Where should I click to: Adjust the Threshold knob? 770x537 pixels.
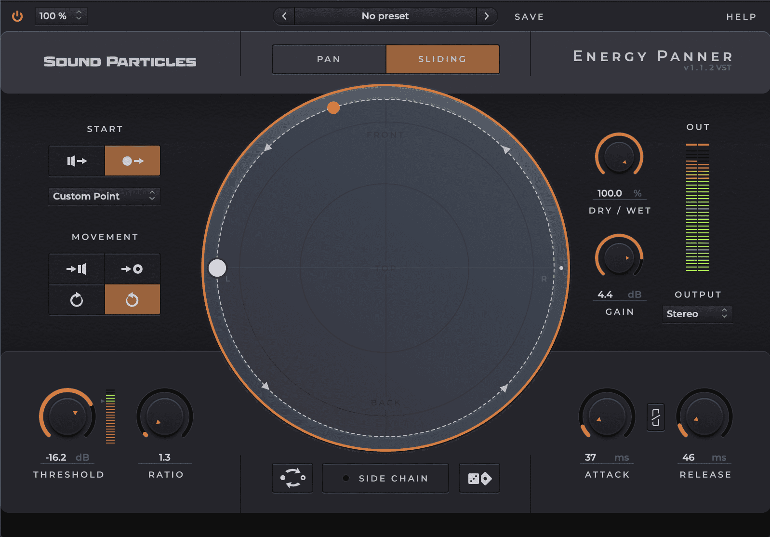(67, 416)
